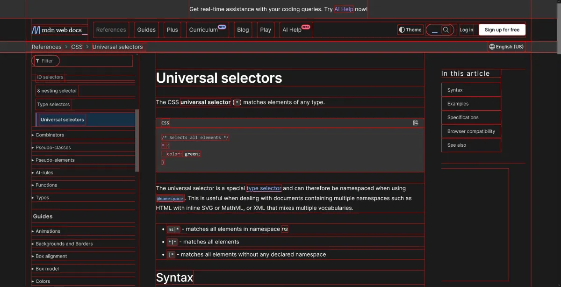Screen dimensions: 561x287
Task: Expand the Animations guide group
Action: coord(48,231)
